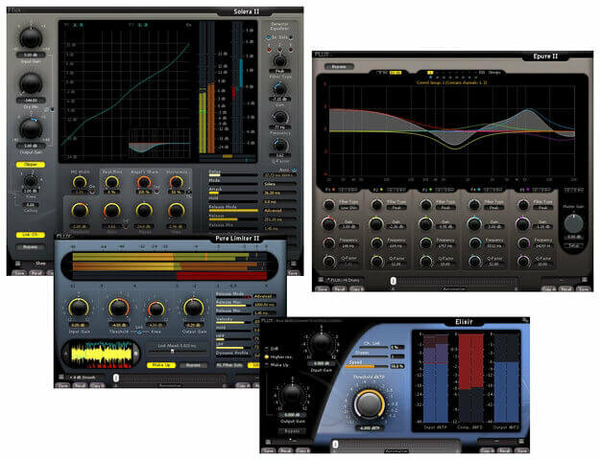600x460 pixels.
Task: Click the Solera II Output Gain knob
Action: tap(31, 128)
